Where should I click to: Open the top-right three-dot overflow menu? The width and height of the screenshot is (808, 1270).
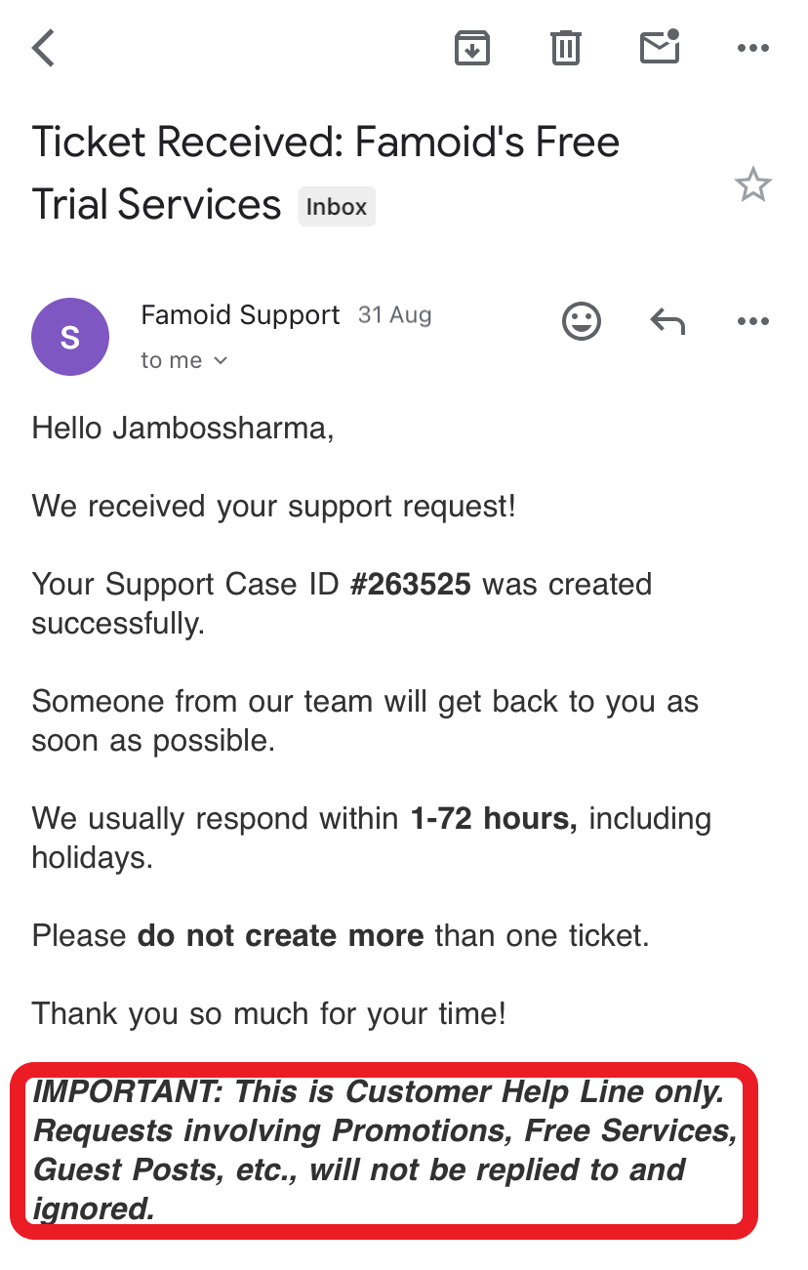pyautogui.click(x=753, y=48)
